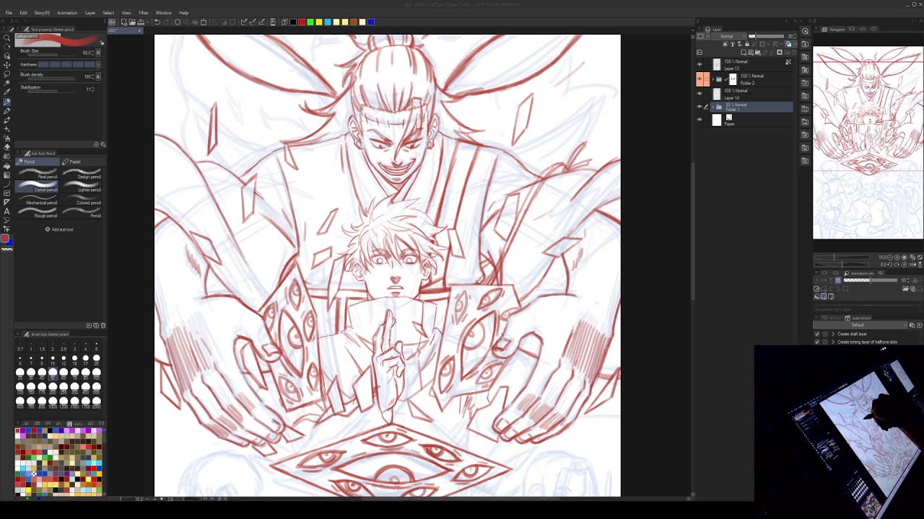Select the Lighter pencil sub tool
The height and width of the screenshot is (519, 924).
[x=82, y=186]
